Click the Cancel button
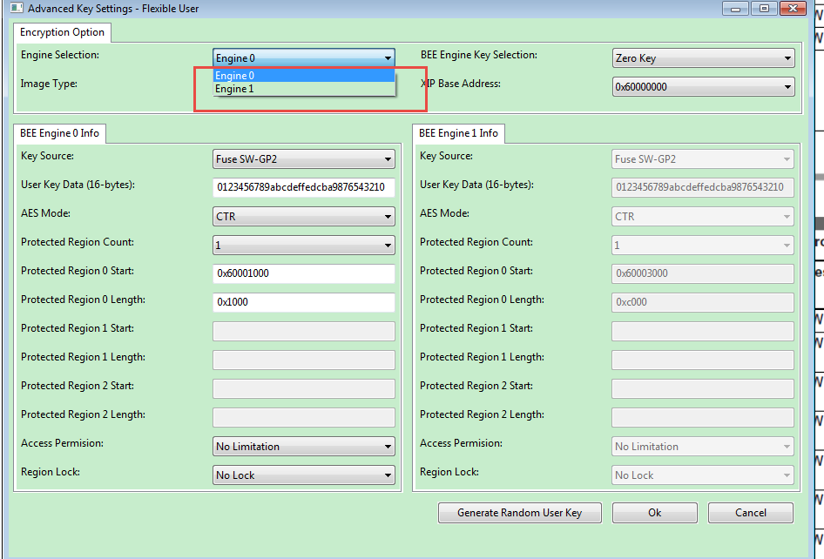 pos(751,513)
